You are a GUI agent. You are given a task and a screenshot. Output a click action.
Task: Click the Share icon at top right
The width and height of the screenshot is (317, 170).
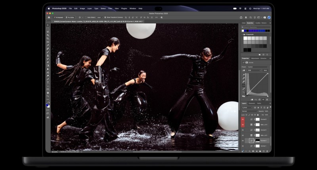(x=241, y=17)
